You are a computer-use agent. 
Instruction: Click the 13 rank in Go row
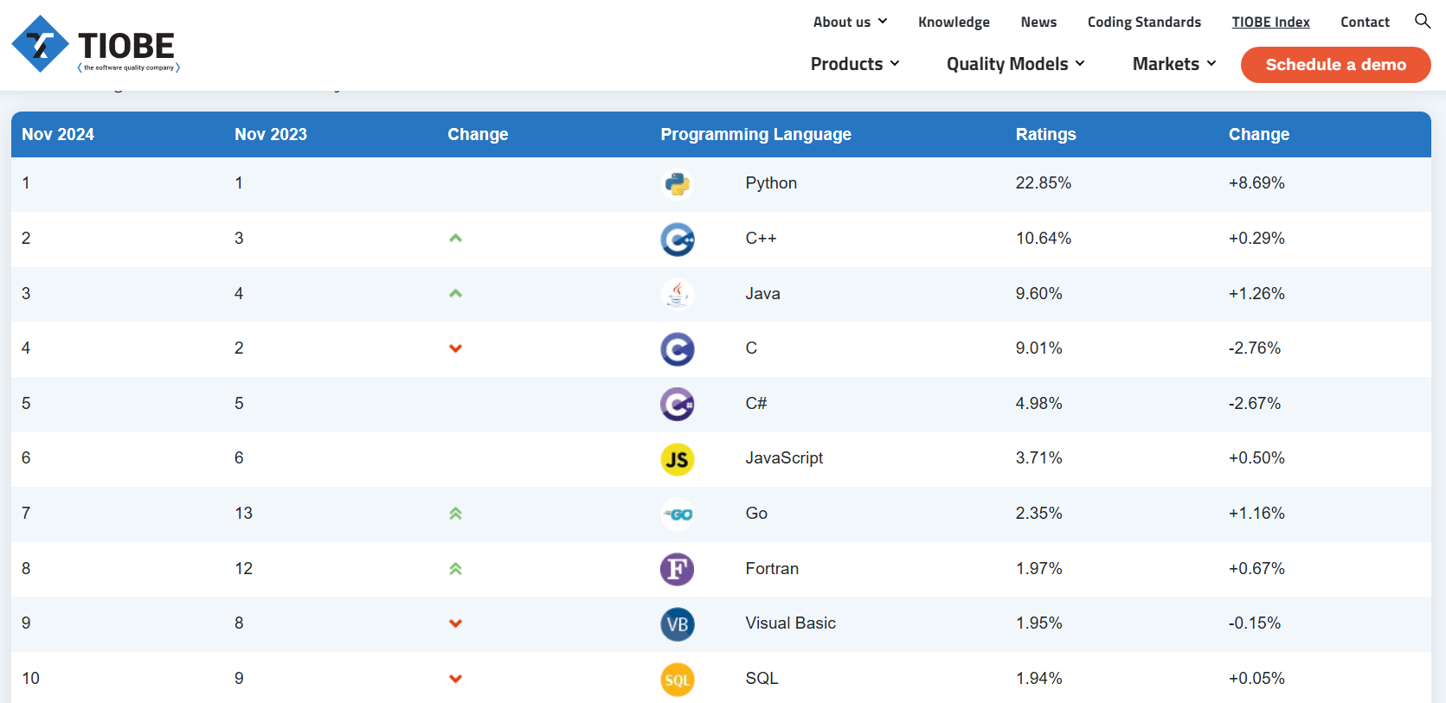tap(243, 513)
